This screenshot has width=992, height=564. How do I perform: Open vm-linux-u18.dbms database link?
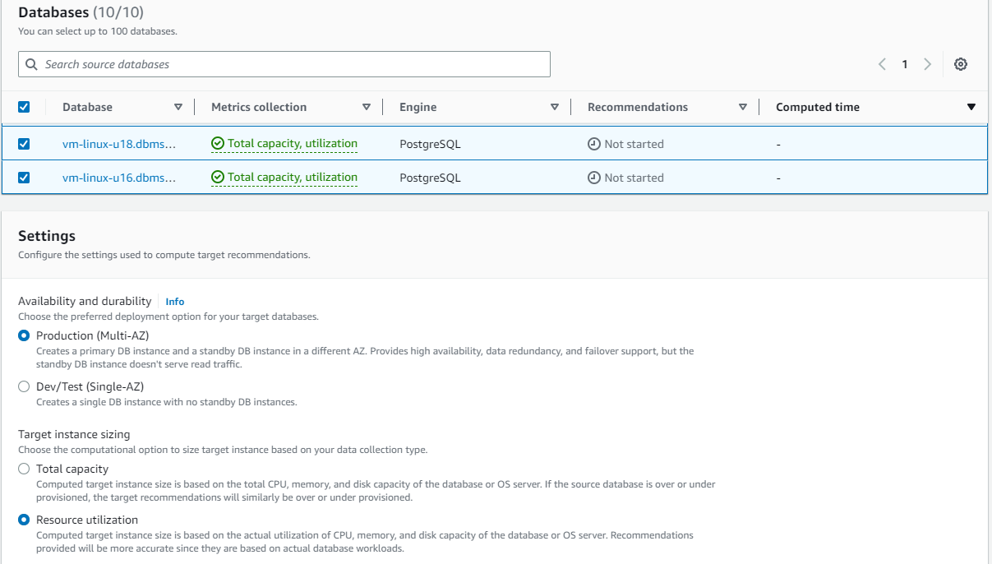119,144
